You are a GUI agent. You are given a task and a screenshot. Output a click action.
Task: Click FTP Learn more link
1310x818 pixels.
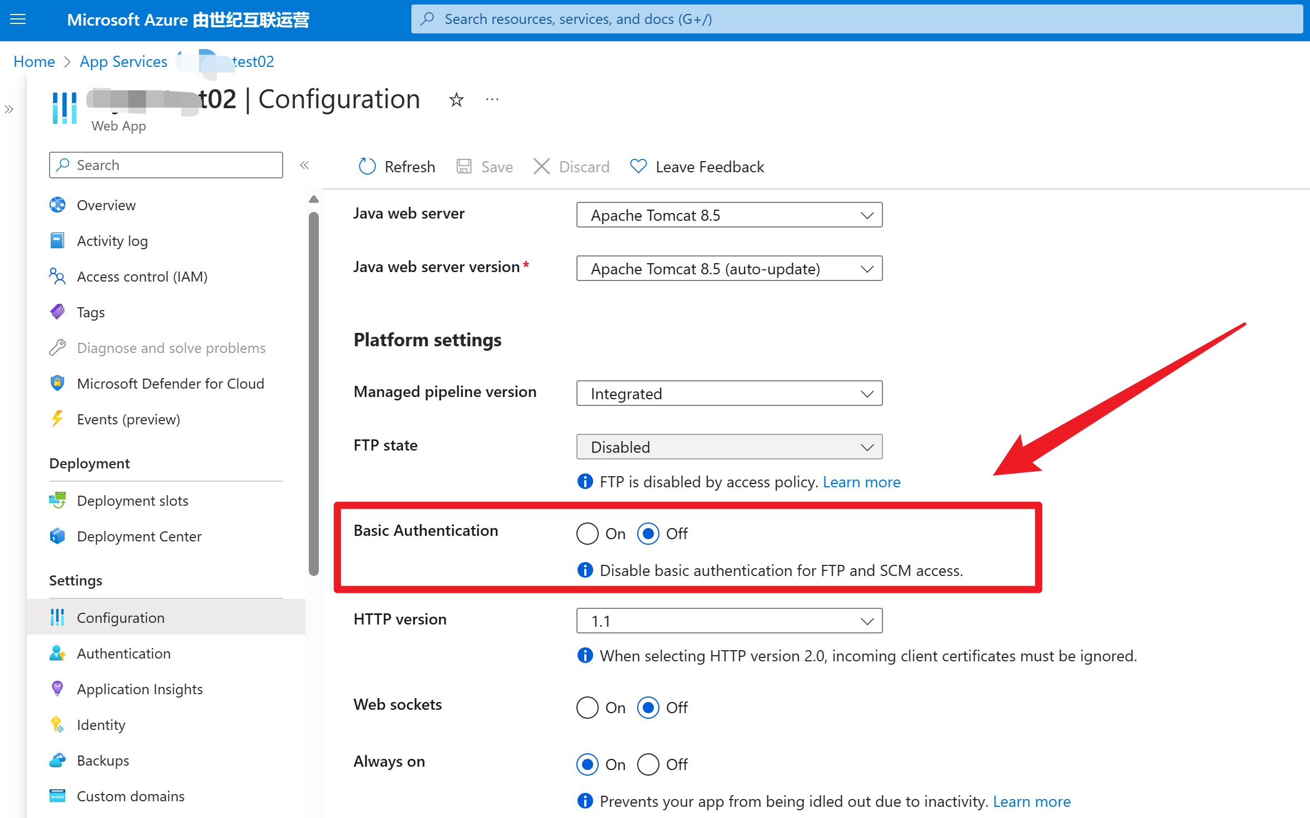pyautogui.click(x=861, y=482)
